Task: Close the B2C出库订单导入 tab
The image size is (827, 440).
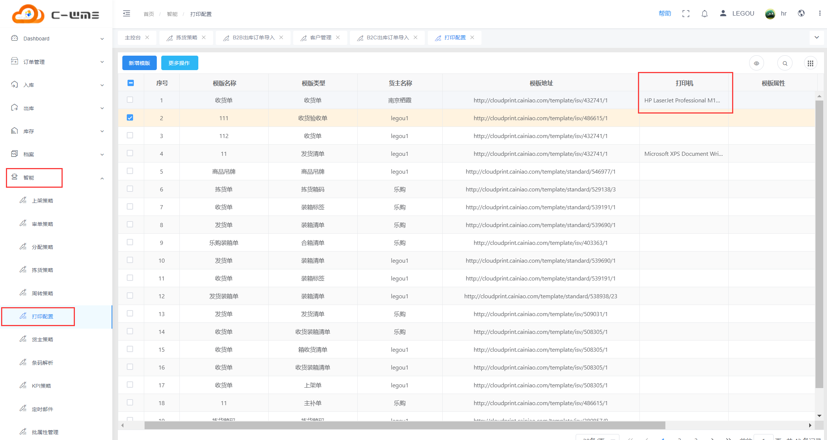Action: click(x=415, y=37)
